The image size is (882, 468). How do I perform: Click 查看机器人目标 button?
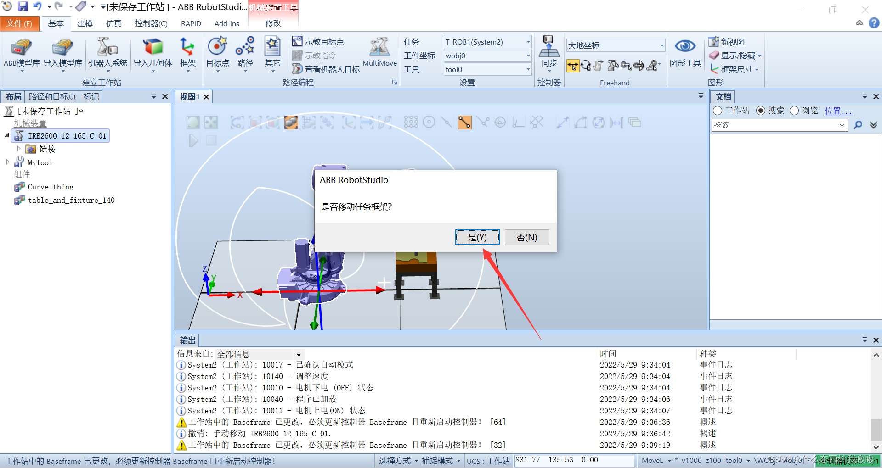click(x=326, y=69)
